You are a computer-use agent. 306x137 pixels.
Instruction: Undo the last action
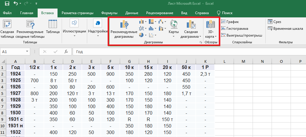tap(16, 4)
